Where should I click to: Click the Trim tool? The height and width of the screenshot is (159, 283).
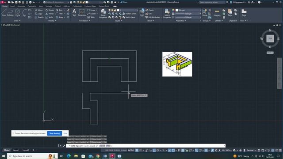coord(59,10)
